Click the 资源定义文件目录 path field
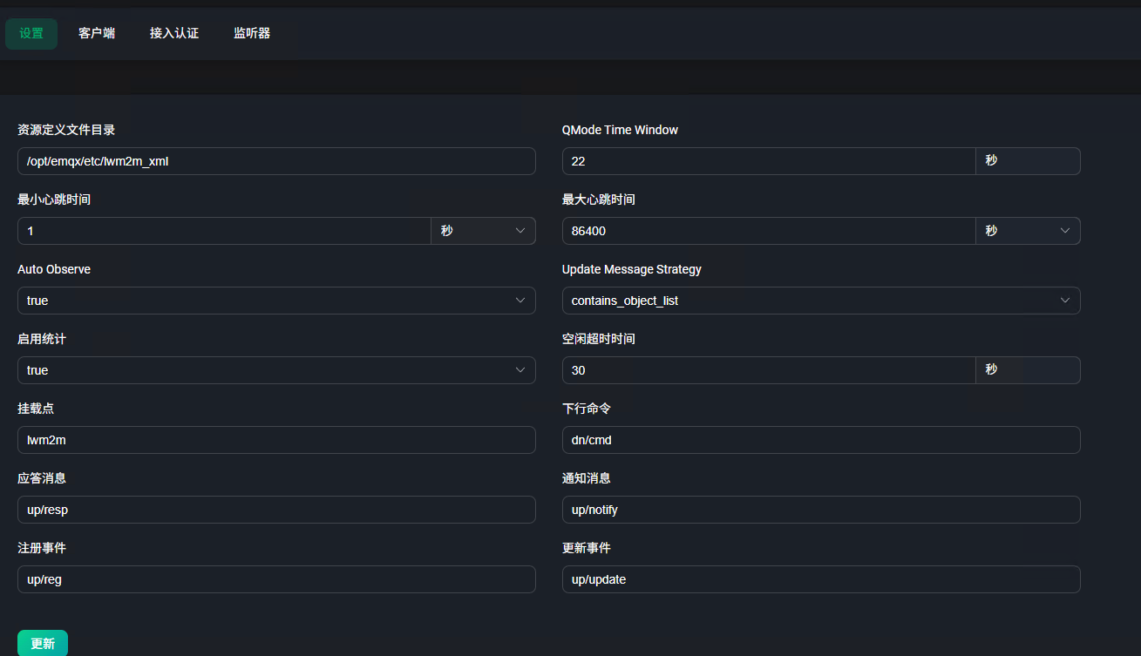1141x656 pixels. tap(276, 161)
